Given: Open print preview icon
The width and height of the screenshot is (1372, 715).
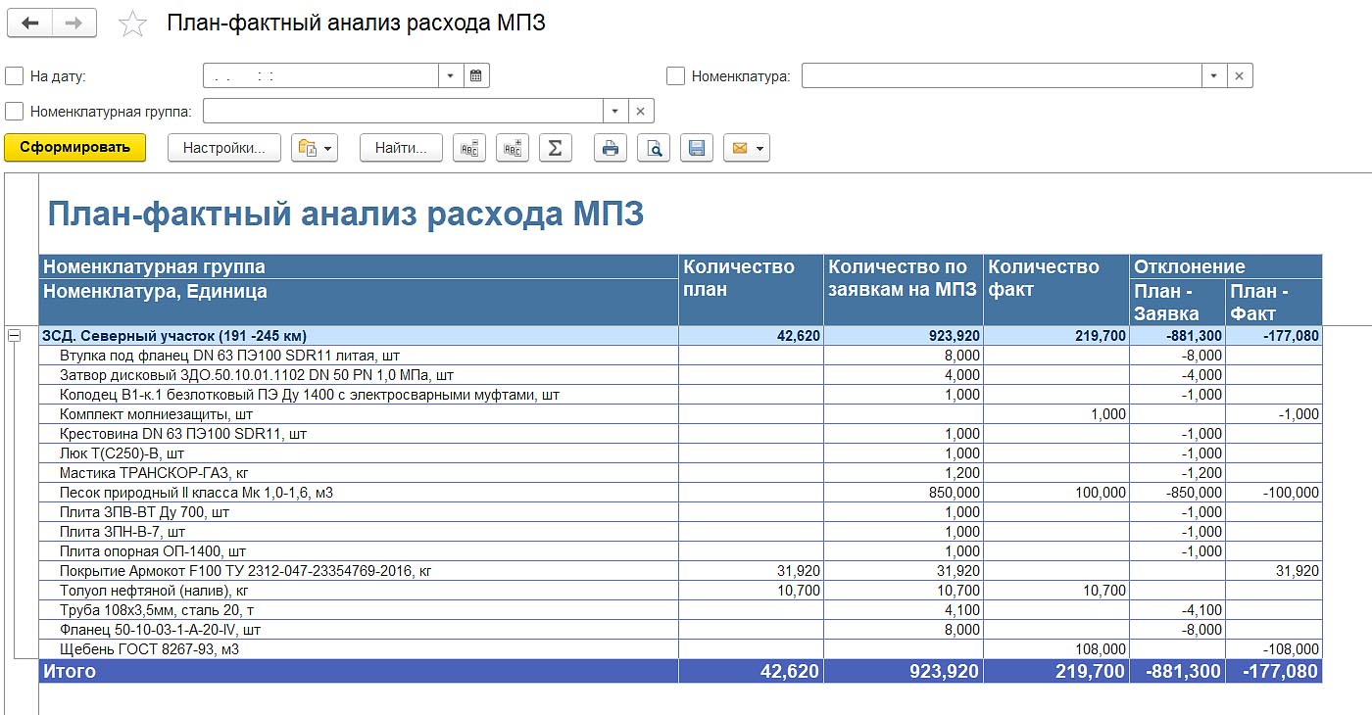Looking at the screenshot, I should [x=654, y=148].
